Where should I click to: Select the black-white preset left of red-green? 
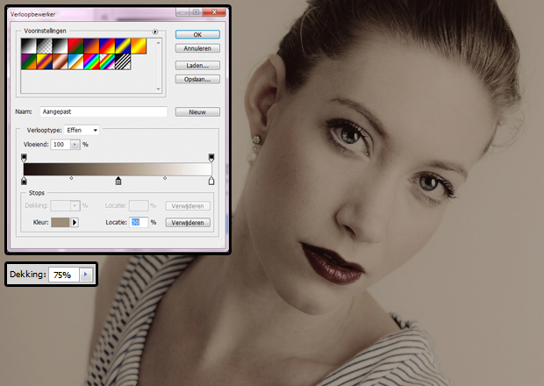coord(60,46)
